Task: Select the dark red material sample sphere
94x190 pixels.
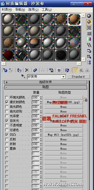Action: click(x=9, y=55)
